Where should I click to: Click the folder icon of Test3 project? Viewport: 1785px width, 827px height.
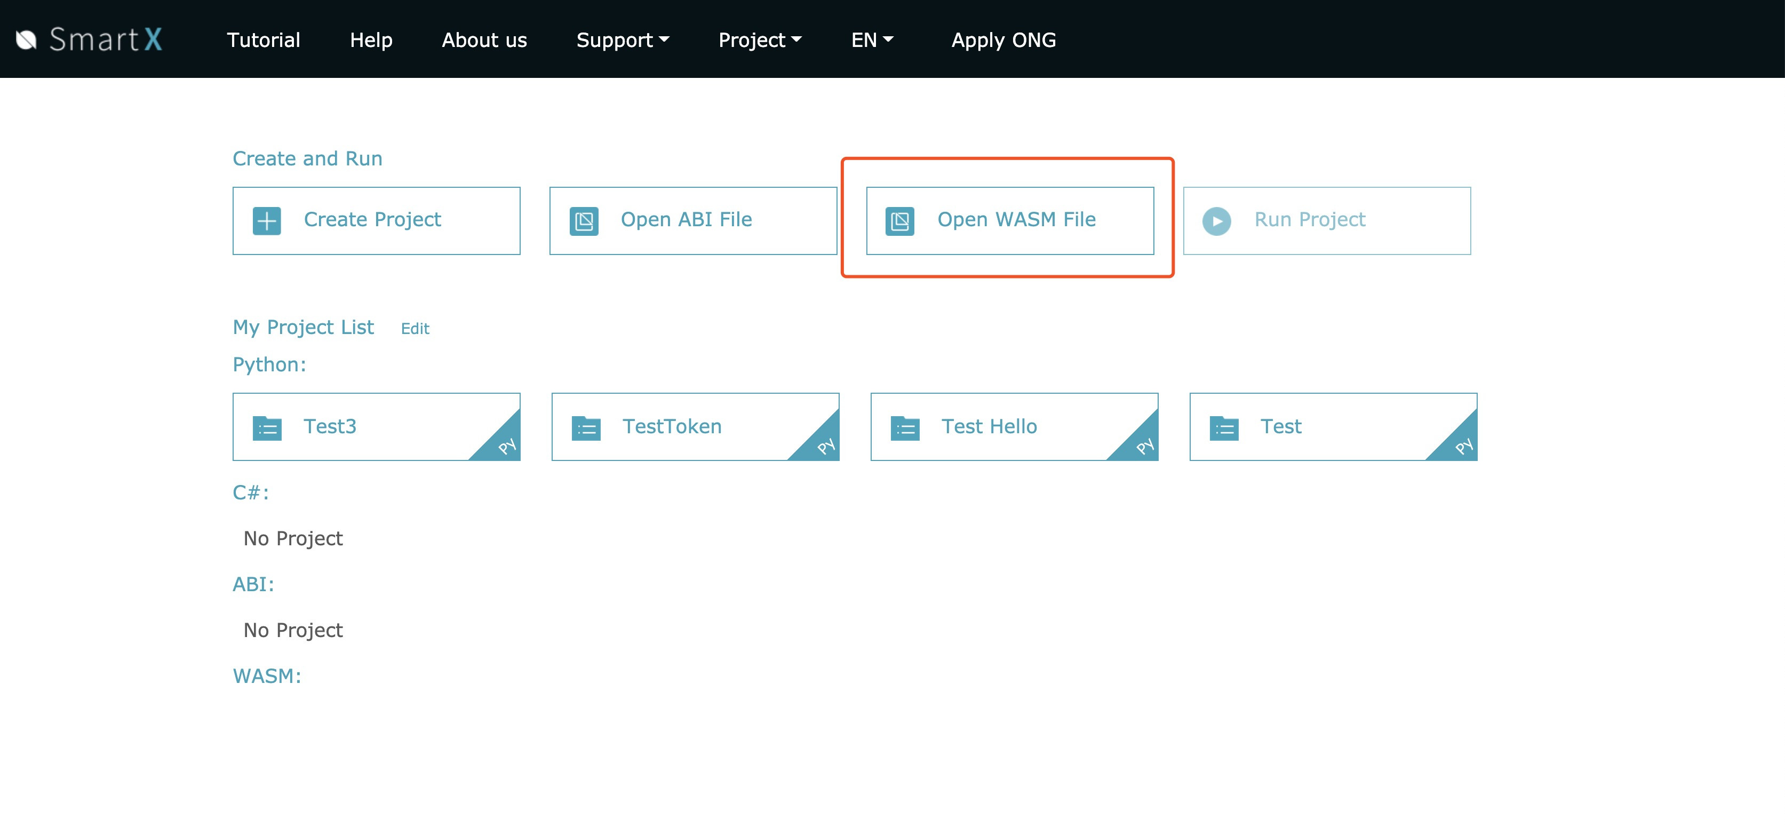tap(267, 428)
